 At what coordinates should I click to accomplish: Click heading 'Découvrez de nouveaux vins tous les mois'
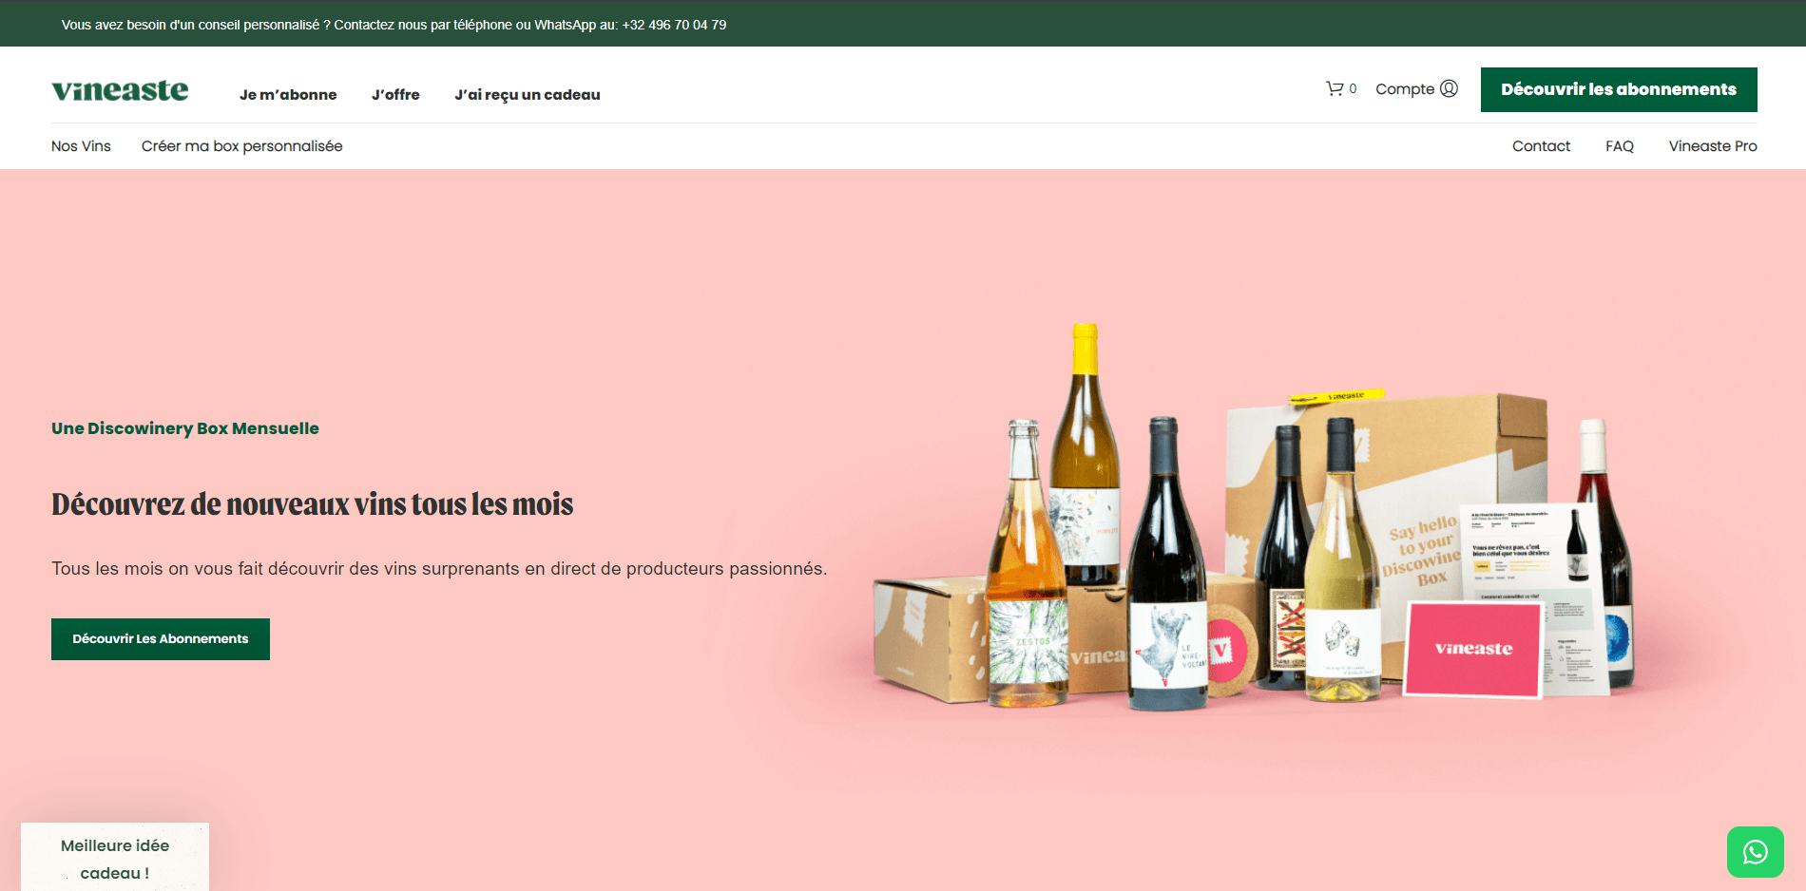click(x=313, y=503)
